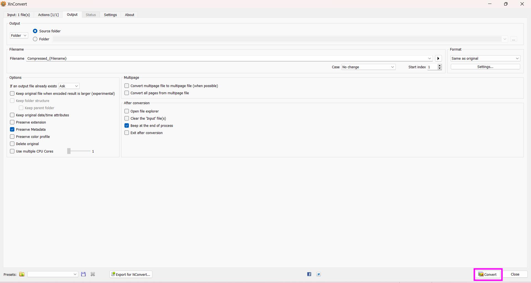Adjust the CPU cores slider handle

(69, 151)
